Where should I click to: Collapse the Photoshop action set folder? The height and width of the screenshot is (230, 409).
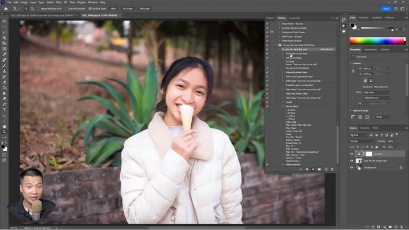pyautogui.click(x=276, y=45)
